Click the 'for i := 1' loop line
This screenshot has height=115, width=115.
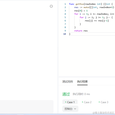click(94, 14)
